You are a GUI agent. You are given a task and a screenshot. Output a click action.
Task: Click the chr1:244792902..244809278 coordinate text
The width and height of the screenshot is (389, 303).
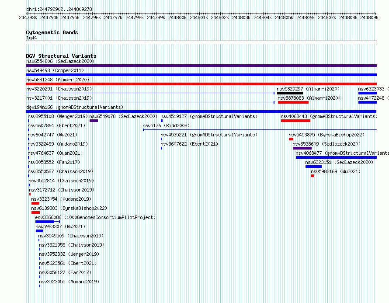click(x=59, y=9)
